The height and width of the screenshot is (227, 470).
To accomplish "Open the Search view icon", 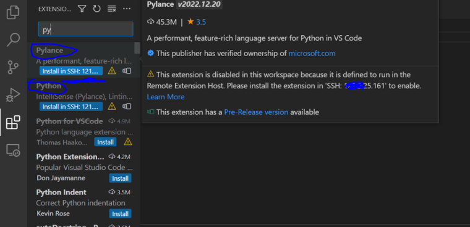I will point(13,39).
